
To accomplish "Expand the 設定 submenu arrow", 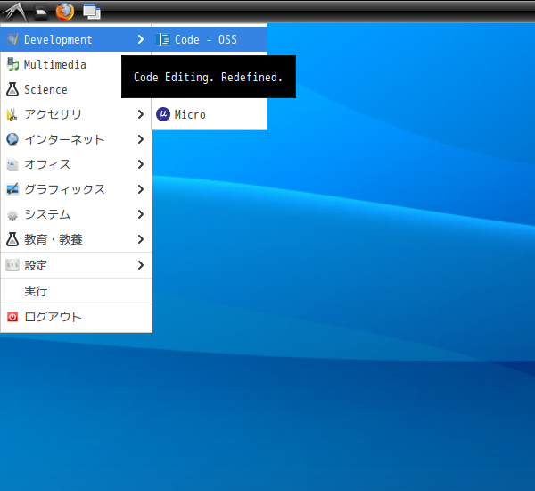I will 141,265.
